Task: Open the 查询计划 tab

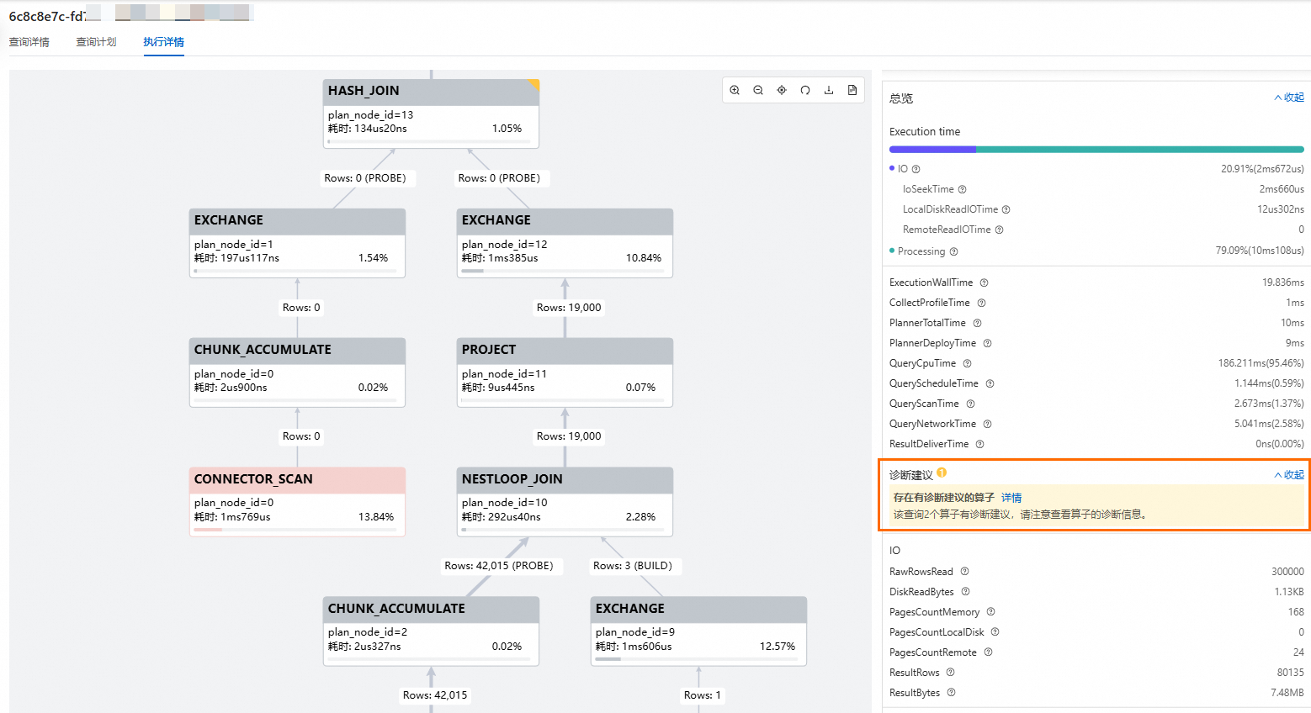Action: (97, 42)
